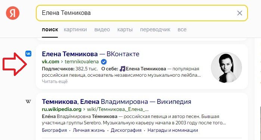Open the все tab
The width and height of the screenshot is (261, 140).
182,29
